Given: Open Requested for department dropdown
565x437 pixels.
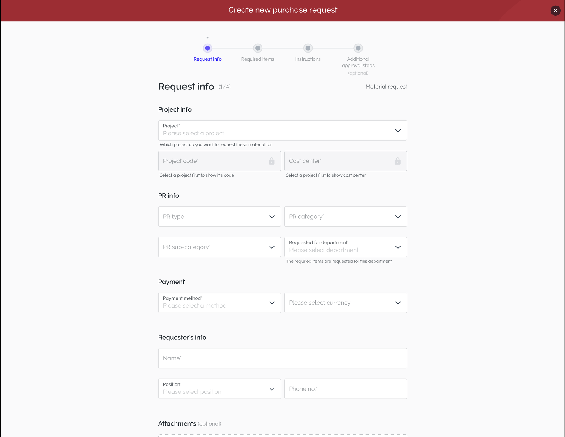Looking at the screenshot, I should coord(345,247).
